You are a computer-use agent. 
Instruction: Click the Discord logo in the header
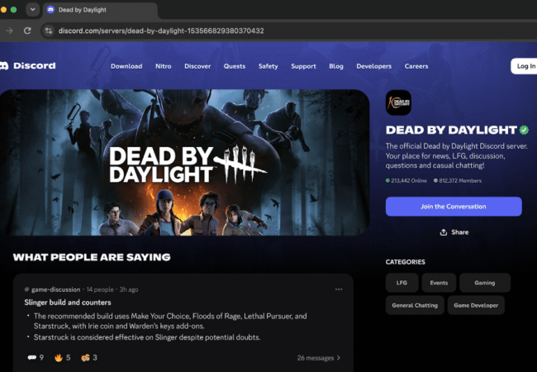coord(28,66)
